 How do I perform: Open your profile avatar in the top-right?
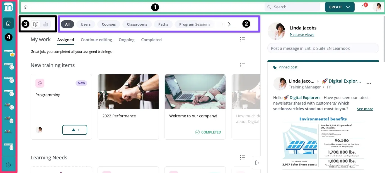pyautogui.click(x=378, y=7)
